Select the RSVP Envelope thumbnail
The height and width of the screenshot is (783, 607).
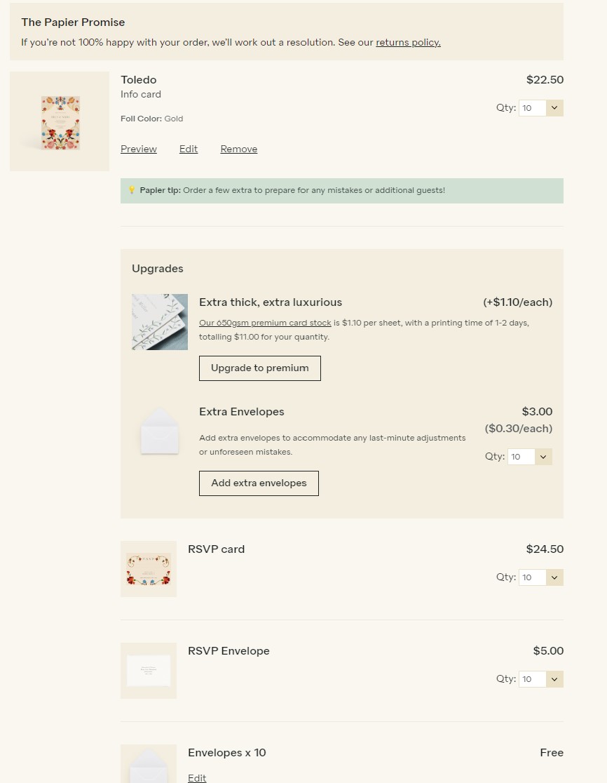pyautogui.click(x=149, y=671)
